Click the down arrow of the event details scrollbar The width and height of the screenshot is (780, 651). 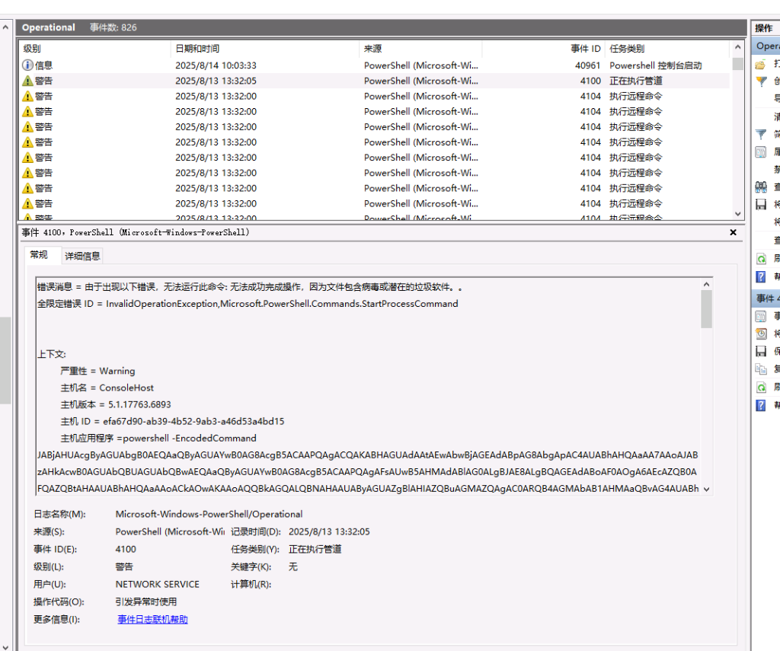coord(707,489)
